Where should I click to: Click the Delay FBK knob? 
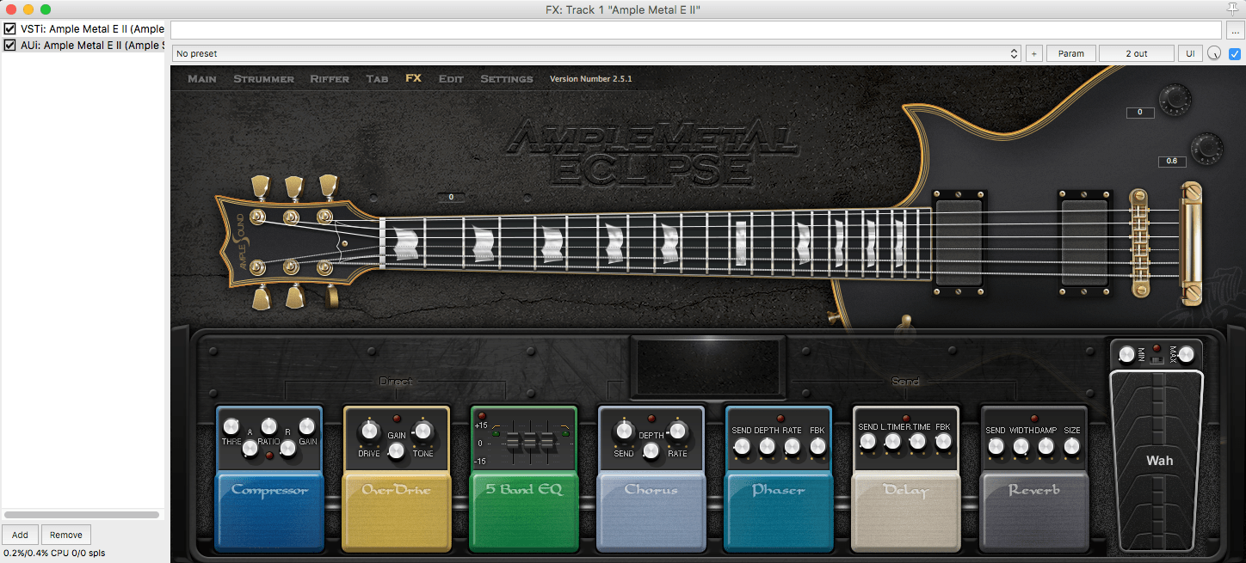click(x=943, y=442)
